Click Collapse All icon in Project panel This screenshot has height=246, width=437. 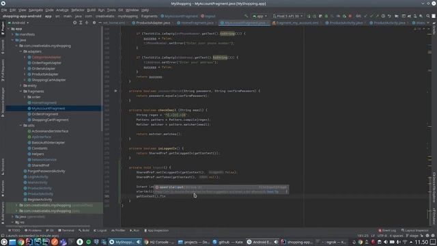[x=87, y=23]
